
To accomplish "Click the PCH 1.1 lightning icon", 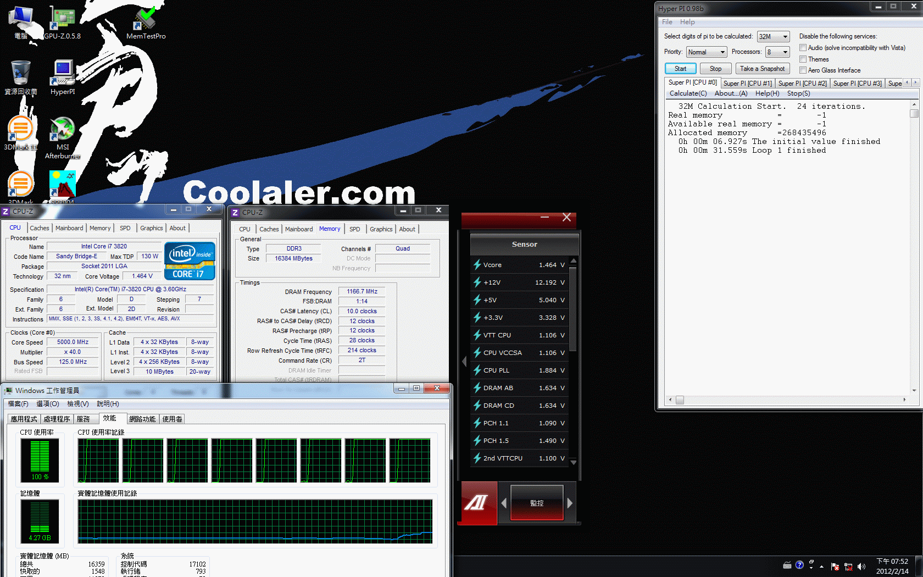I will coord(477,423).
